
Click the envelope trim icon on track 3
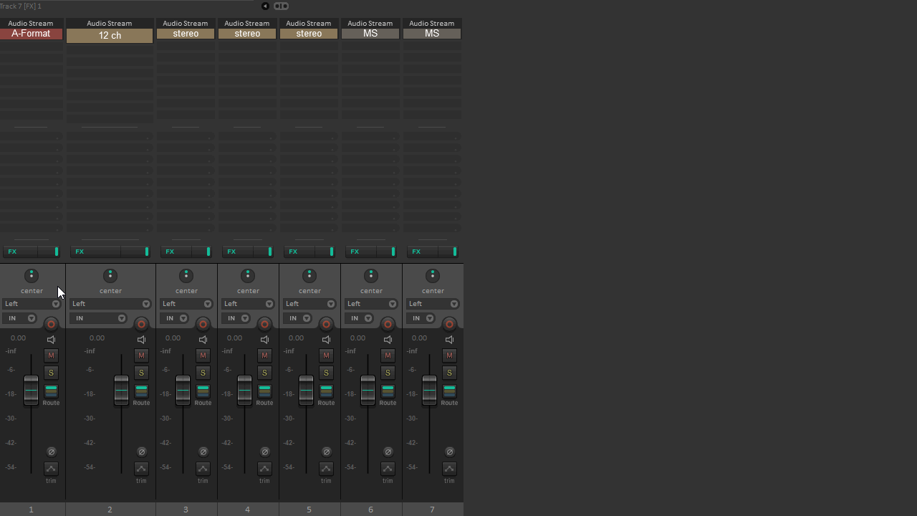203,469
